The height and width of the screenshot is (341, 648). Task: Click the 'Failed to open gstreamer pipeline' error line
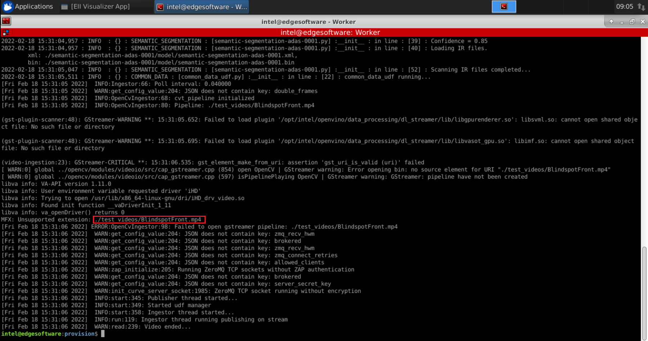coord(199,227)
